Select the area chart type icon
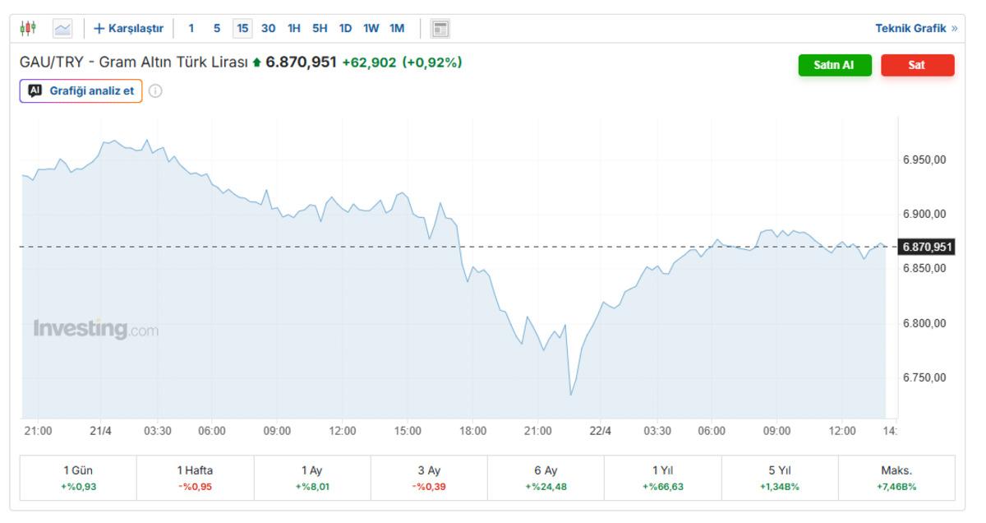Viewport: 986px width, 523px height. pos(62,29)
